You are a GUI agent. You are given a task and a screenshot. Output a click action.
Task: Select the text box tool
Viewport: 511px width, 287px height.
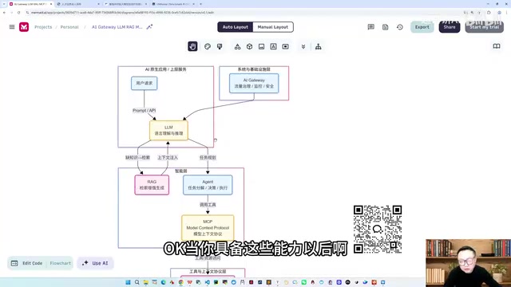tap(273, 46)
